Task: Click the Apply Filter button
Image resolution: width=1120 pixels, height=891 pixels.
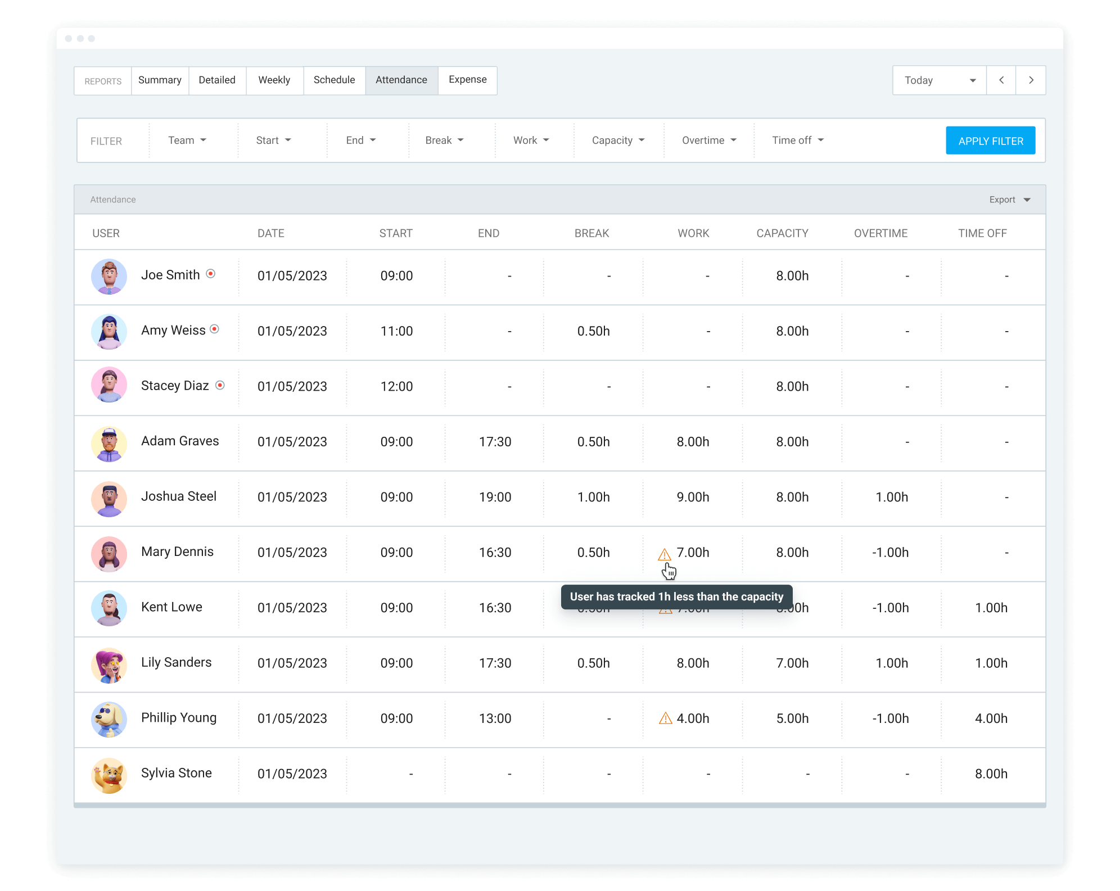Action: click(x=990, y=140)
